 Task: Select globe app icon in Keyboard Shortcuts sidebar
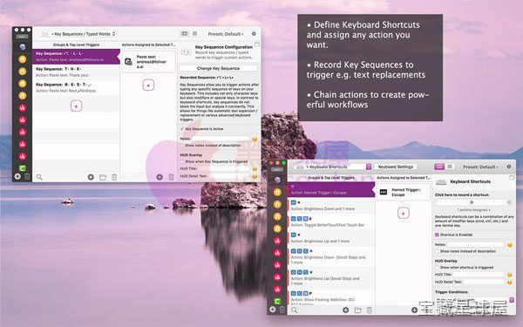tap(277, 181)
